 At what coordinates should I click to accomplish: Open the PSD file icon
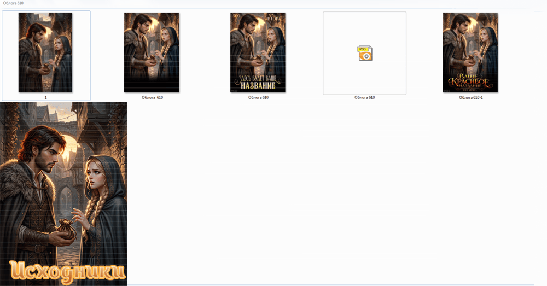[365, 53]
